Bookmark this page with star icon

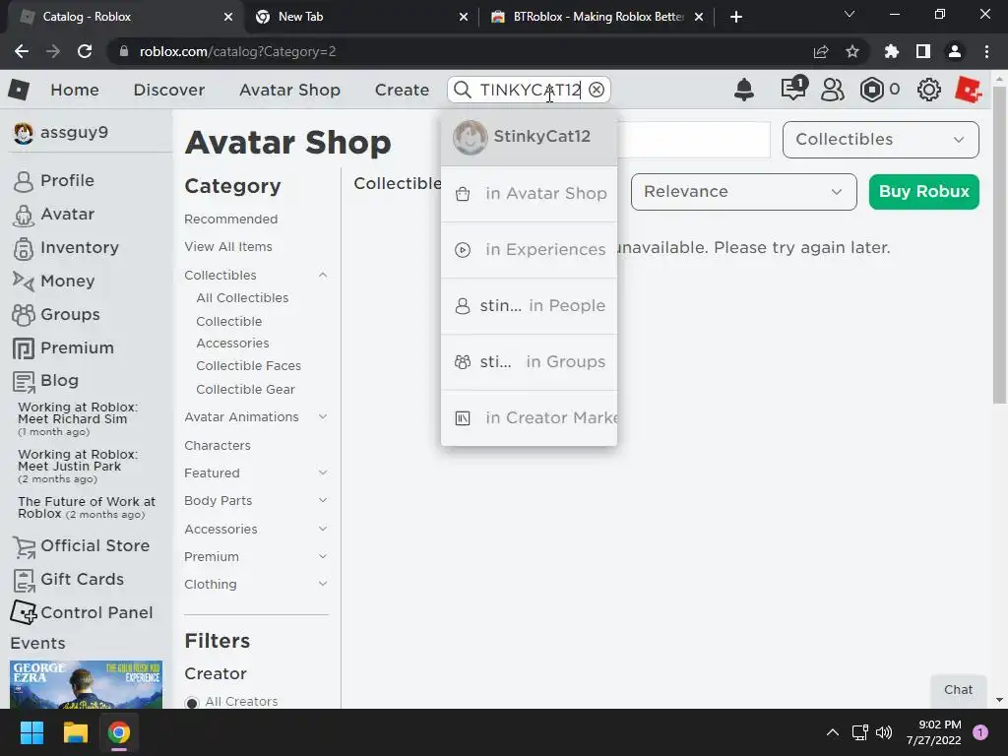point(852,51)
